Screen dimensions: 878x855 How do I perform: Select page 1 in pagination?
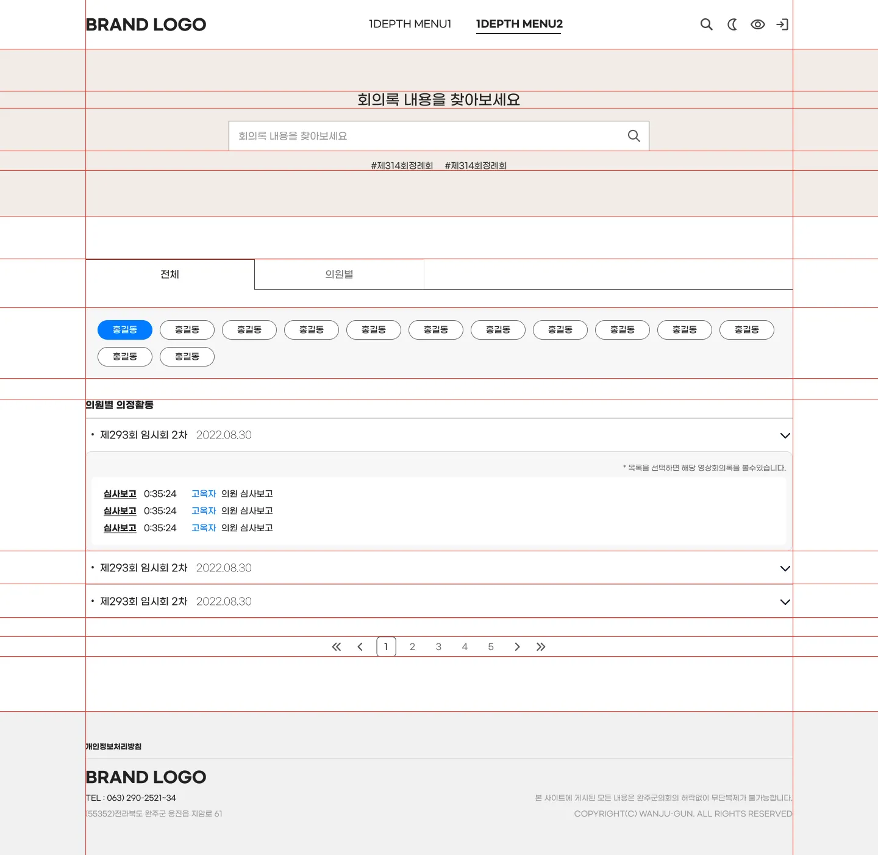(387, 646)
